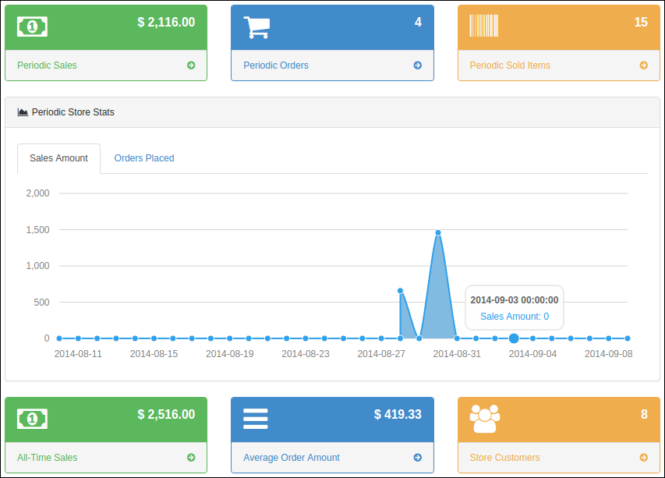
Task: Switch to the Orders Placed tab
Action: [x=144, y=158]
